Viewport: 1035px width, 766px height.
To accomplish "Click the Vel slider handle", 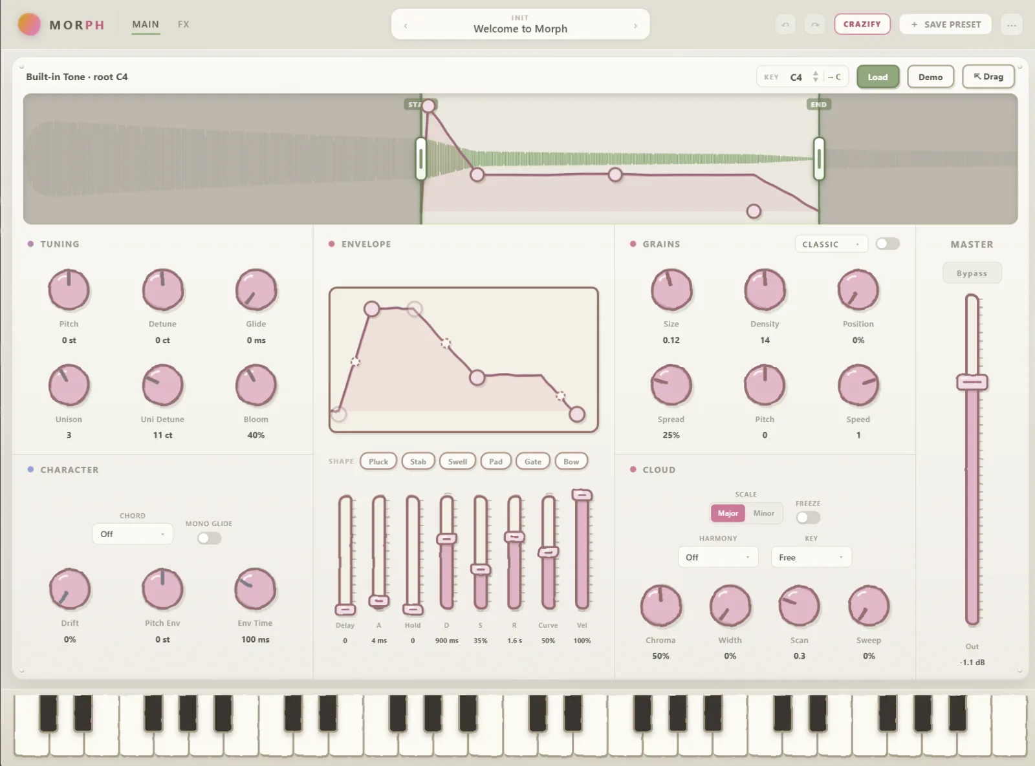I will click(582, 495).
